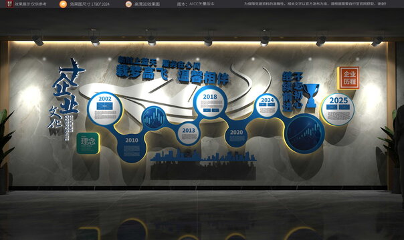Click the 温馨相伴 slogan lettering

(x=203, y=77)
